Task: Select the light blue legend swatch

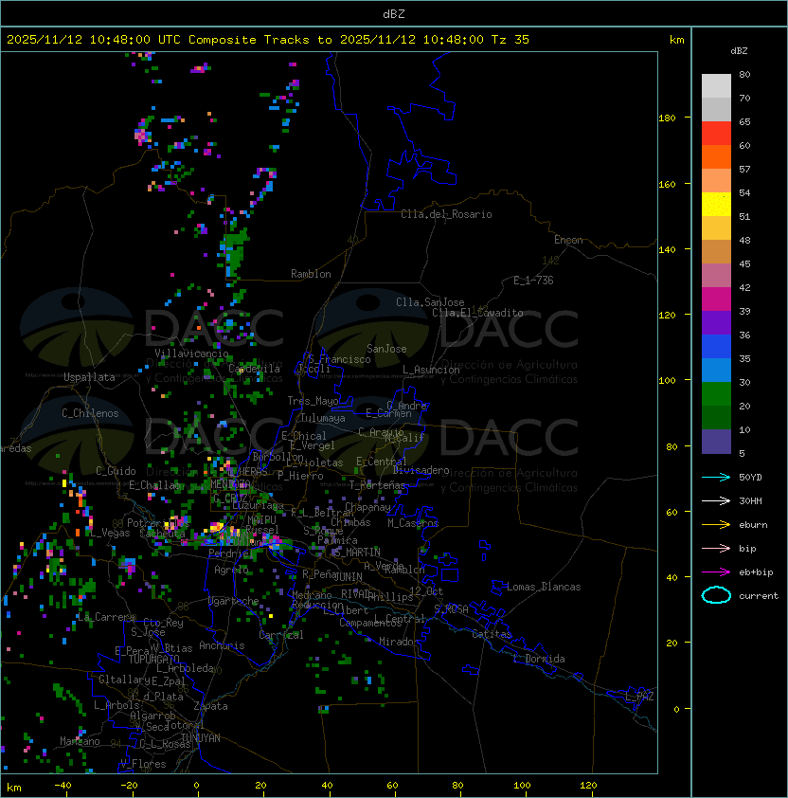Action: coord(716,370)
